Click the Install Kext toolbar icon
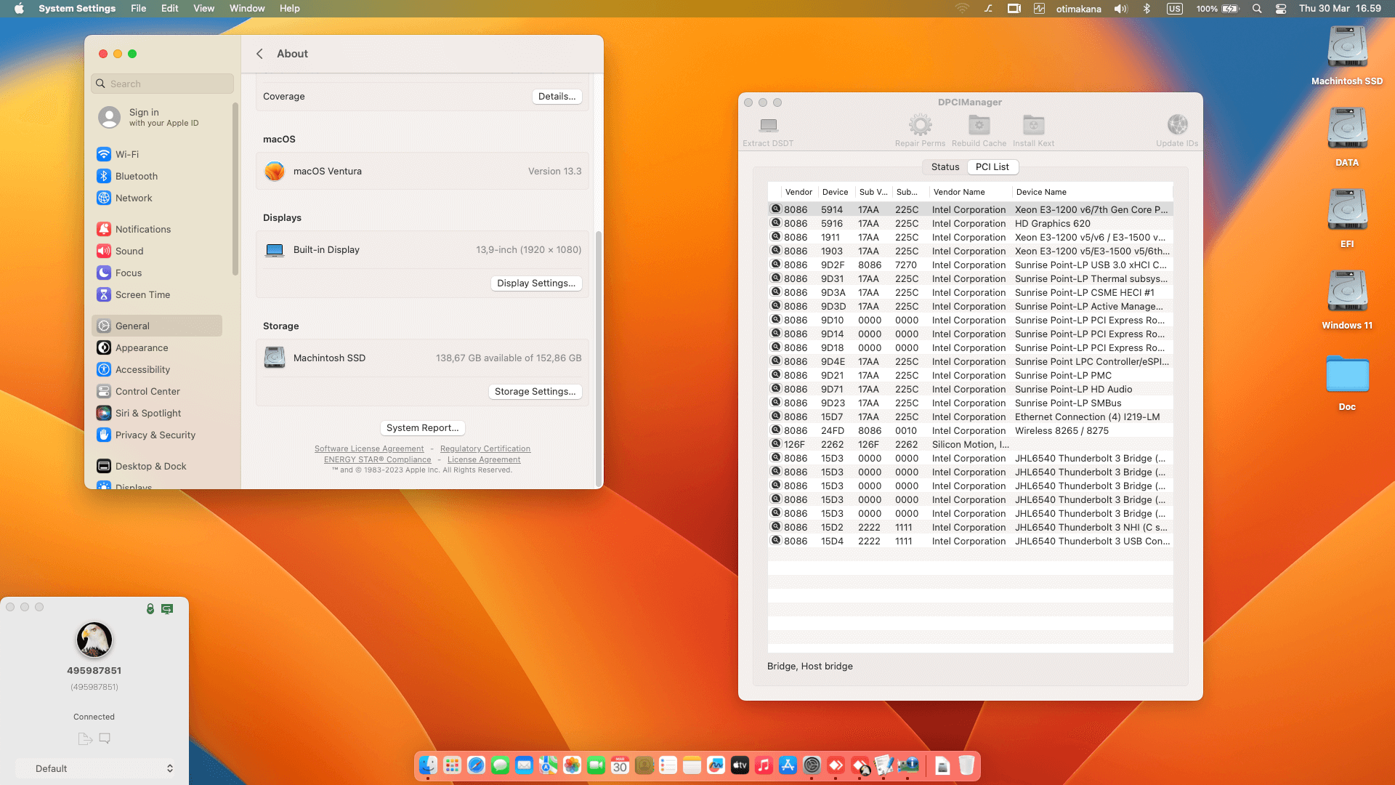The image size is (1395, 785). (1033, 126)
